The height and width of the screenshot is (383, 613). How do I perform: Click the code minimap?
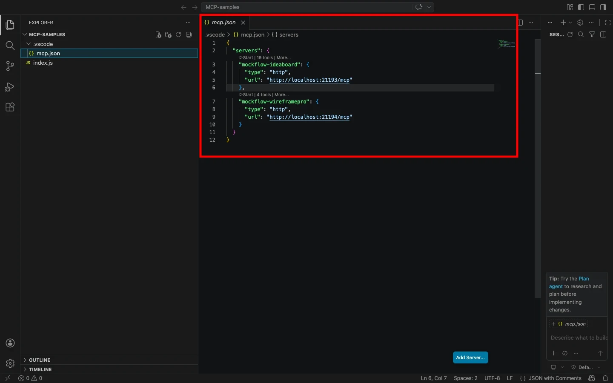507,44
